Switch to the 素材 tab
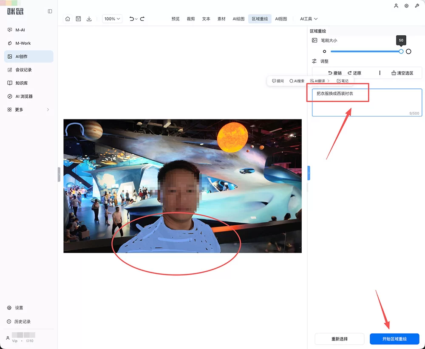Screen dimensions: 425x349 pyautogui.click(x=221, y=19)
